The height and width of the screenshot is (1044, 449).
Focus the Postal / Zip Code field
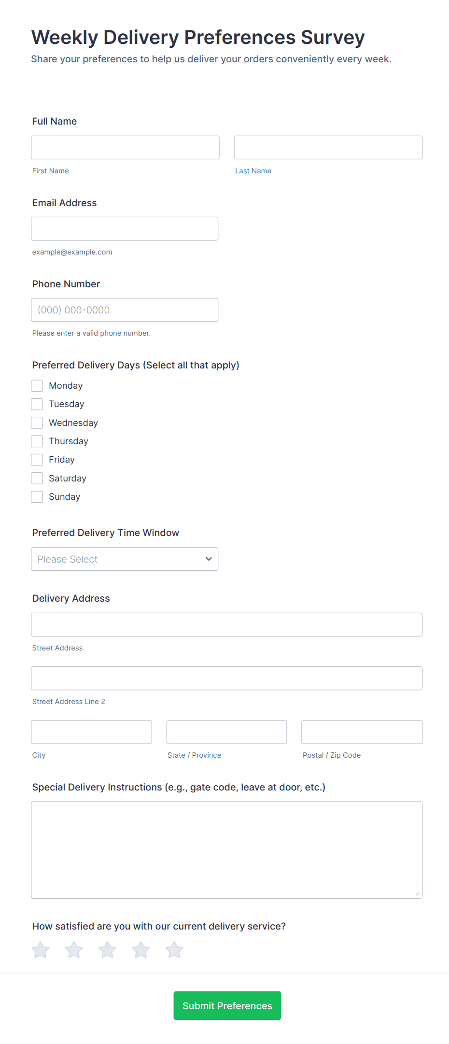click(362, 732)
